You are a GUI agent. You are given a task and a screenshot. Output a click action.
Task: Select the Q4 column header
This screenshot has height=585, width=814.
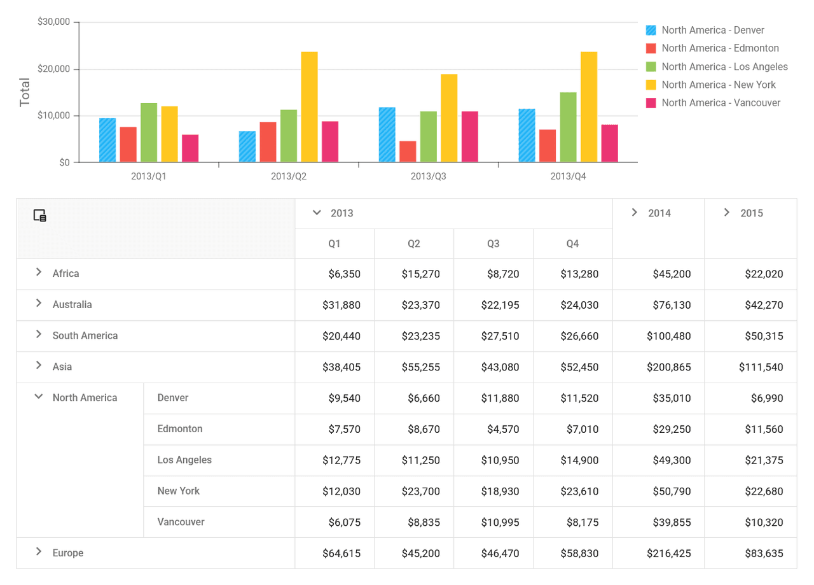coord(573,244)
